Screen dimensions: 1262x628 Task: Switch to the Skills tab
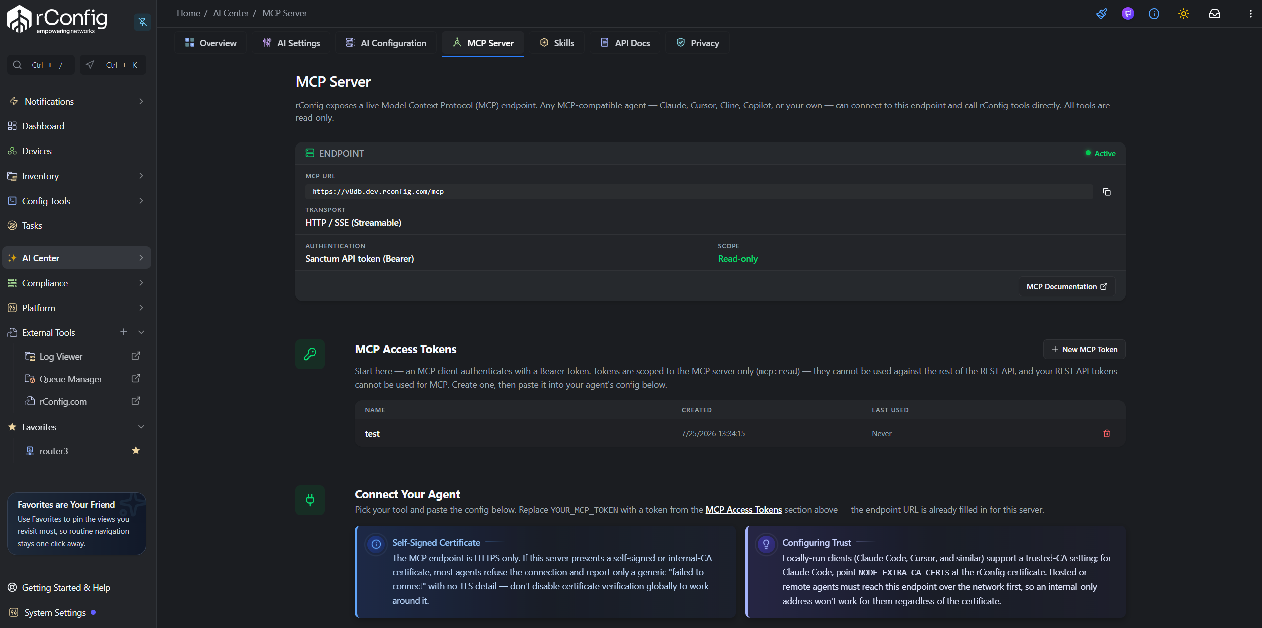pos(557,43)
